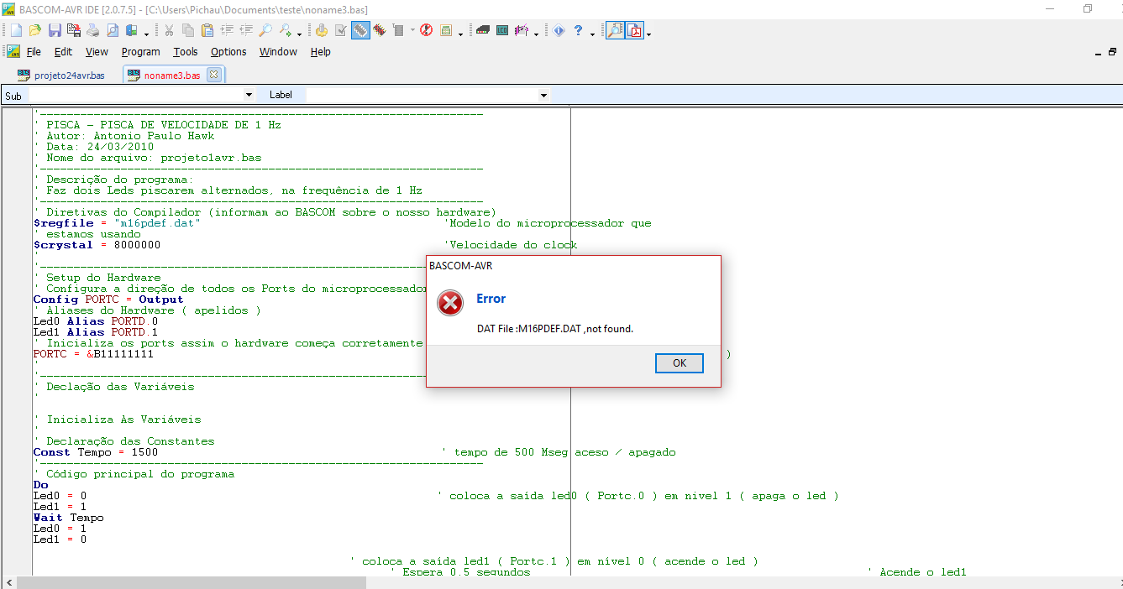Click the Find Next magnifier icon
The image size is (1123, 589).
[286, 30]
